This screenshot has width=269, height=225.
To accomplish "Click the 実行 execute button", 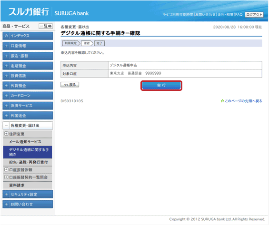I will pyautogui.click(x=161, y=85).
